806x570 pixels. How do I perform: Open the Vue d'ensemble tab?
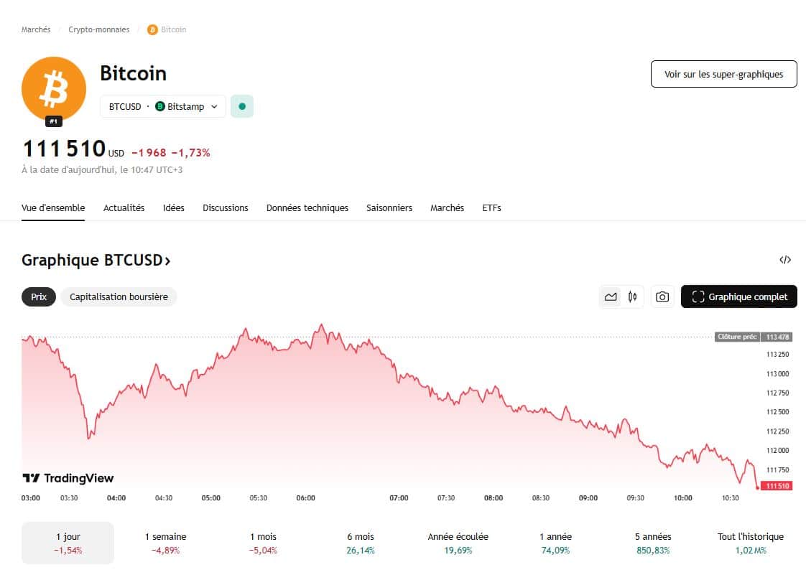click(x=53, y=208)
